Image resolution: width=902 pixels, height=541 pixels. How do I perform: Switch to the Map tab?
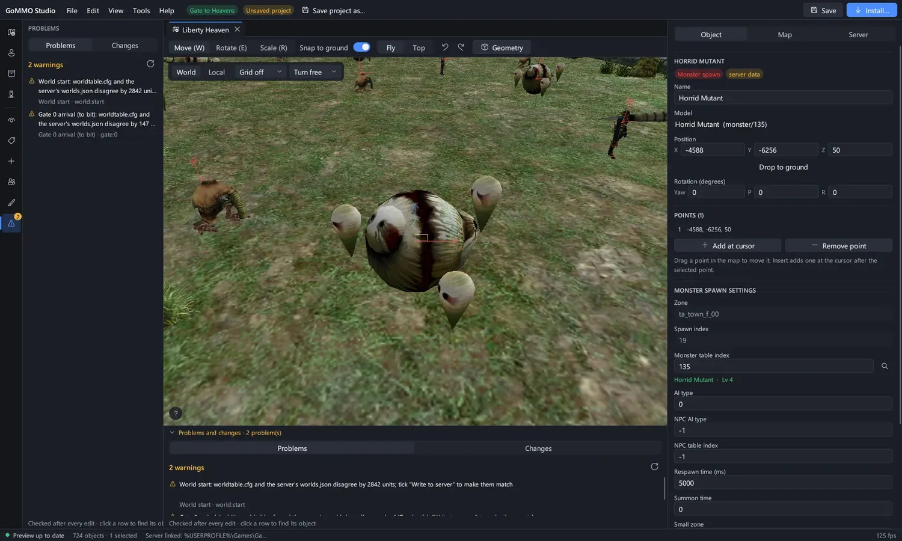[785, 34]
